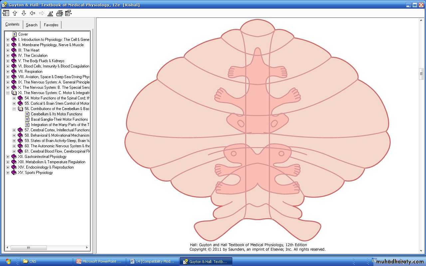Click the Back left-arrow toolbar icon
This screenshot has height=266, width=426.
(x=33, y=13)
